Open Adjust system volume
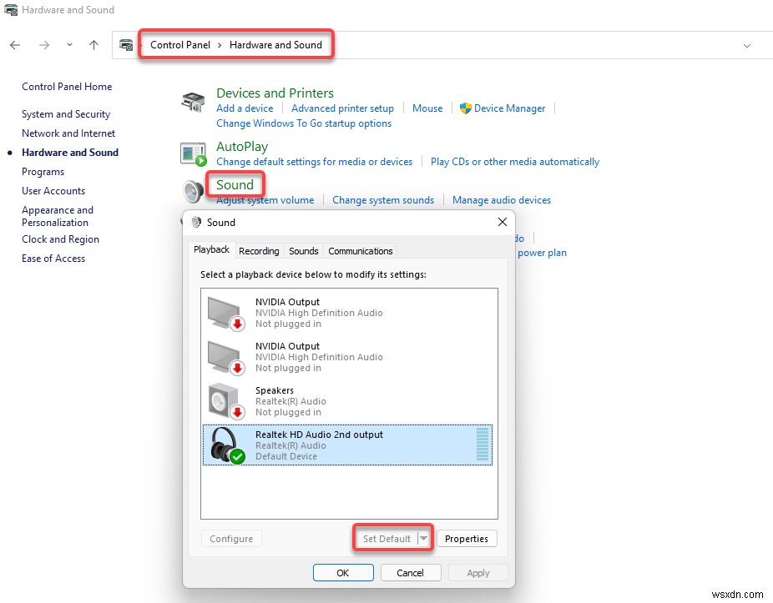The width and height of the screenshot is (773, 603). click(x=265, y=200)
